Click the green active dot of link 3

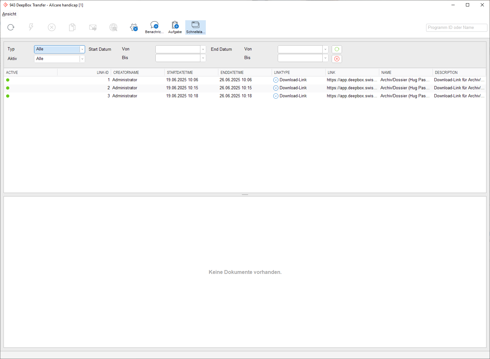tap(8, 96)
